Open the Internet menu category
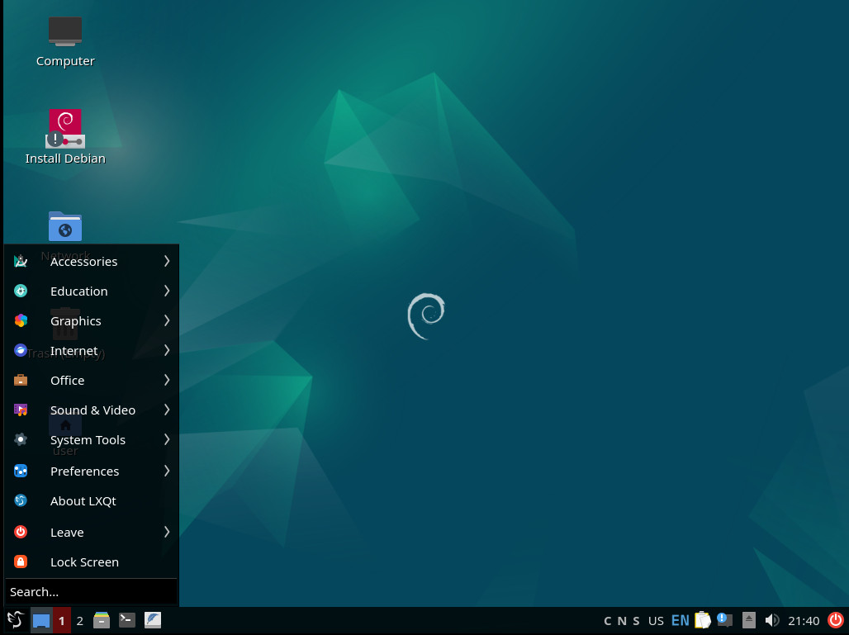The width and height of the screenshot is (849, 635). (x=92, y=351)
